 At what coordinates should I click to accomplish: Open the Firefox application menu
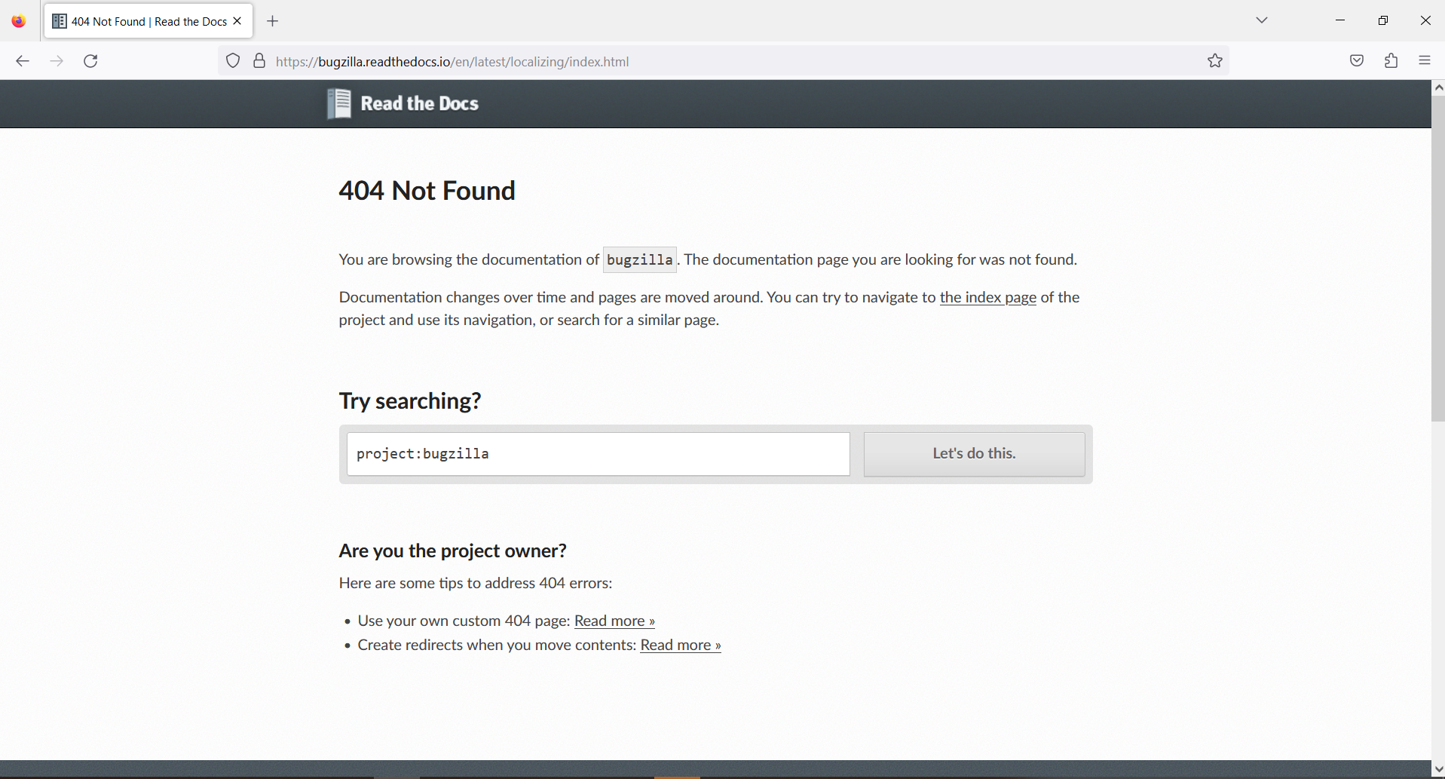click(1425, 61)
